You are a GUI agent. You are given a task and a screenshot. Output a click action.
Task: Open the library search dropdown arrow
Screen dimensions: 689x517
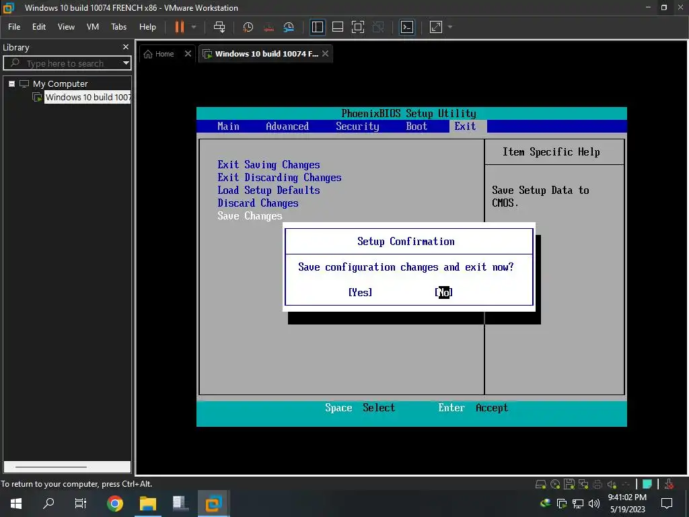click(x=126, y=63)
